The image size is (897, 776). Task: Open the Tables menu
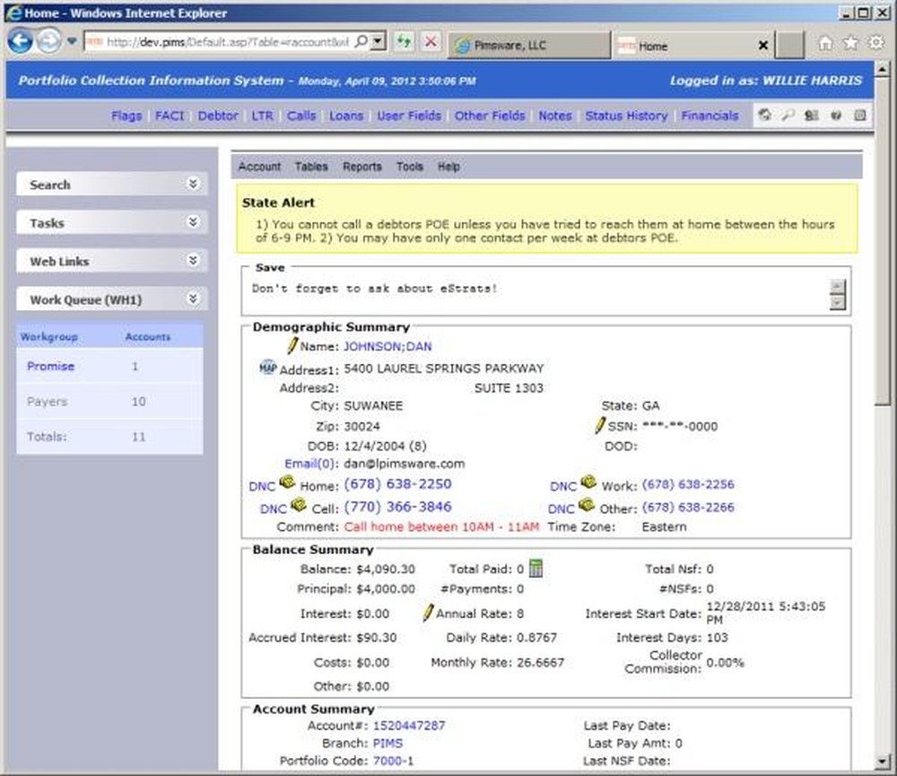point(311,167)
